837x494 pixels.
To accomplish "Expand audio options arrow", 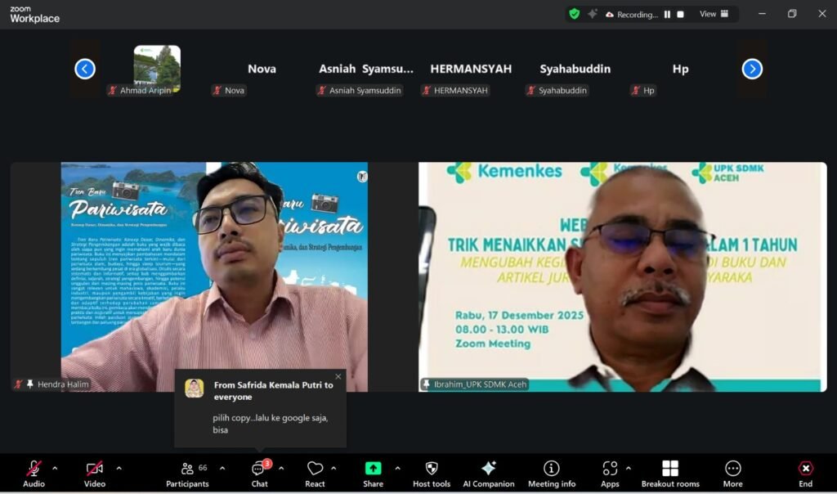I will pos(55,469).
